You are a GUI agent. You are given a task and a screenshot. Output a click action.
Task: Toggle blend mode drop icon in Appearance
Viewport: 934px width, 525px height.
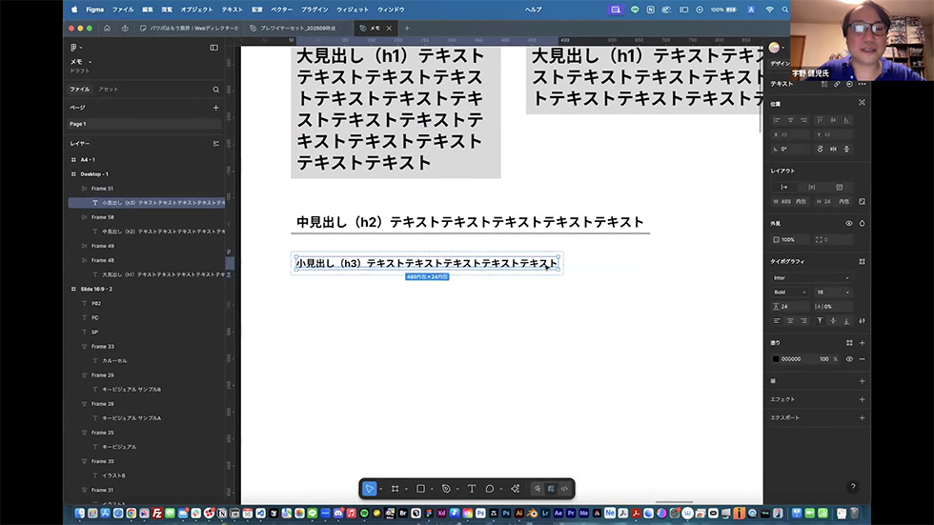(x=862, y=224)
